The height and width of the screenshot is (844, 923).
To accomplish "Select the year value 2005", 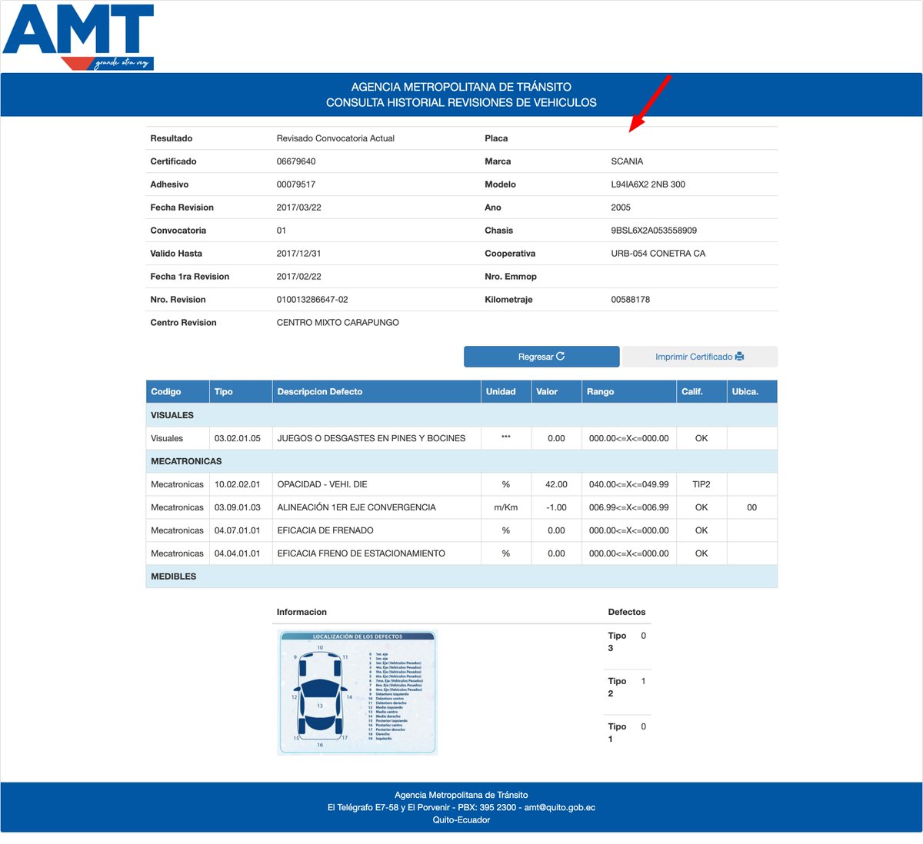I will pos(621,208).
